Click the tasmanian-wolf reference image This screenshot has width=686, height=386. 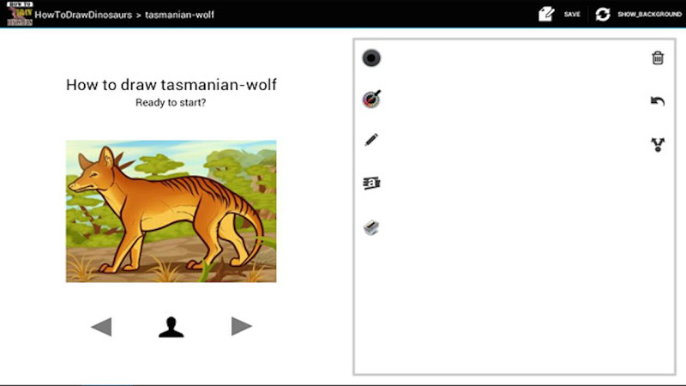point(171,211)
